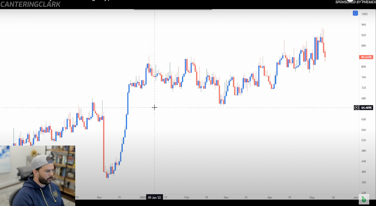Open the presenter webcam thumbnail
The height and width of the screenshot is (206, 376).
(x=38, y=176)
